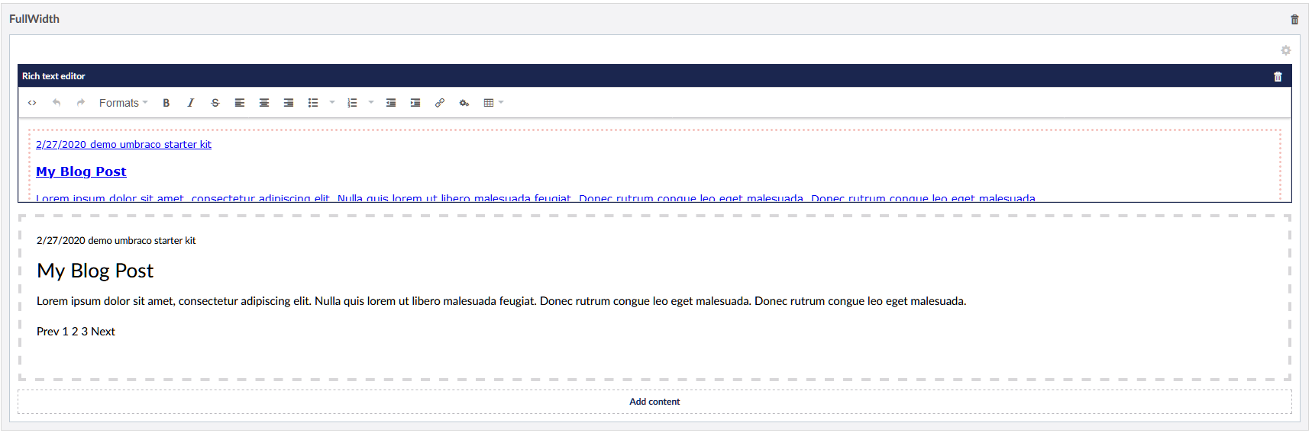Click the Add content button
Viewport: 1312px width, 436px height.
[654, 402]
